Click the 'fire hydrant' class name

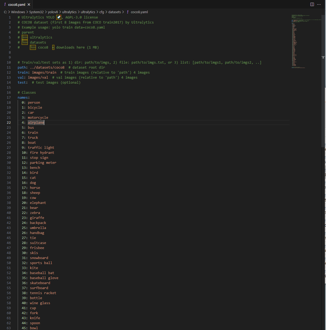[42, 153]
